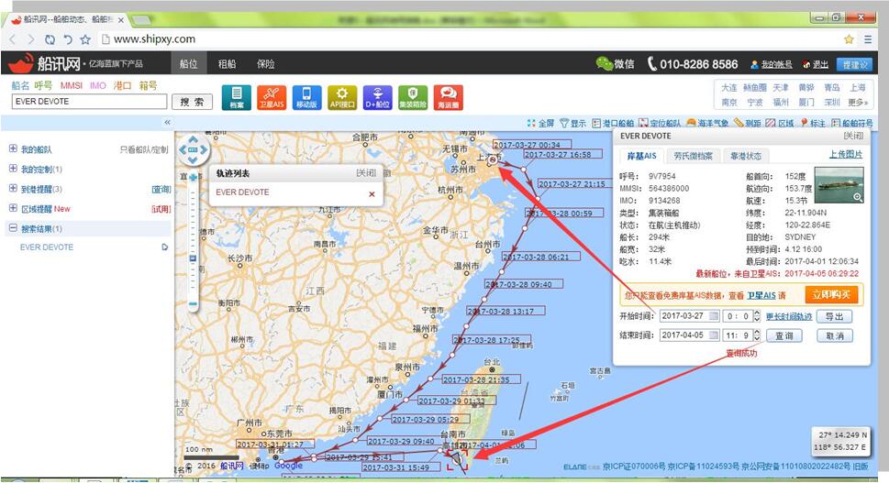This screenshot has height=483, width=889.
Task: Open end date calendar picker
Action: 714,335
